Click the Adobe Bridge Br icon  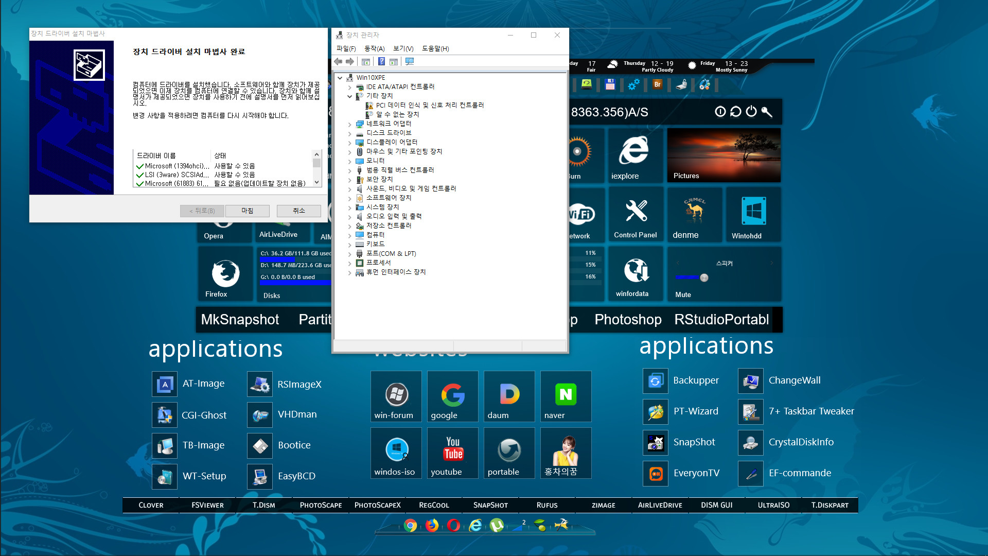click(657, 84)
